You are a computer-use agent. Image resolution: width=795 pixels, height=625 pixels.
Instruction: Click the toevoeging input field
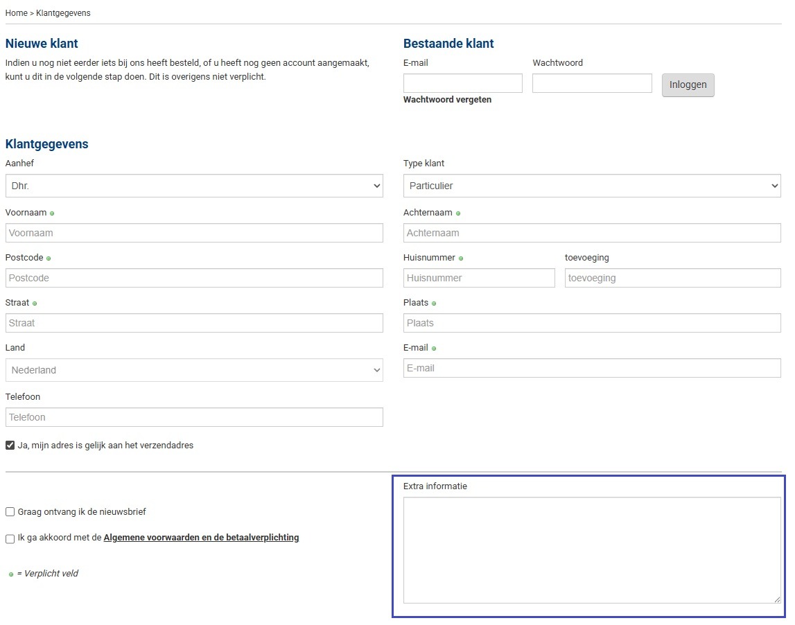pyautogui.click(x=672, y=278)
